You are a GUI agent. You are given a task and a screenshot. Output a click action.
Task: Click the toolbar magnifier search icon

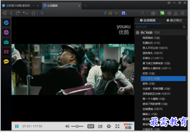pos(142,13)
